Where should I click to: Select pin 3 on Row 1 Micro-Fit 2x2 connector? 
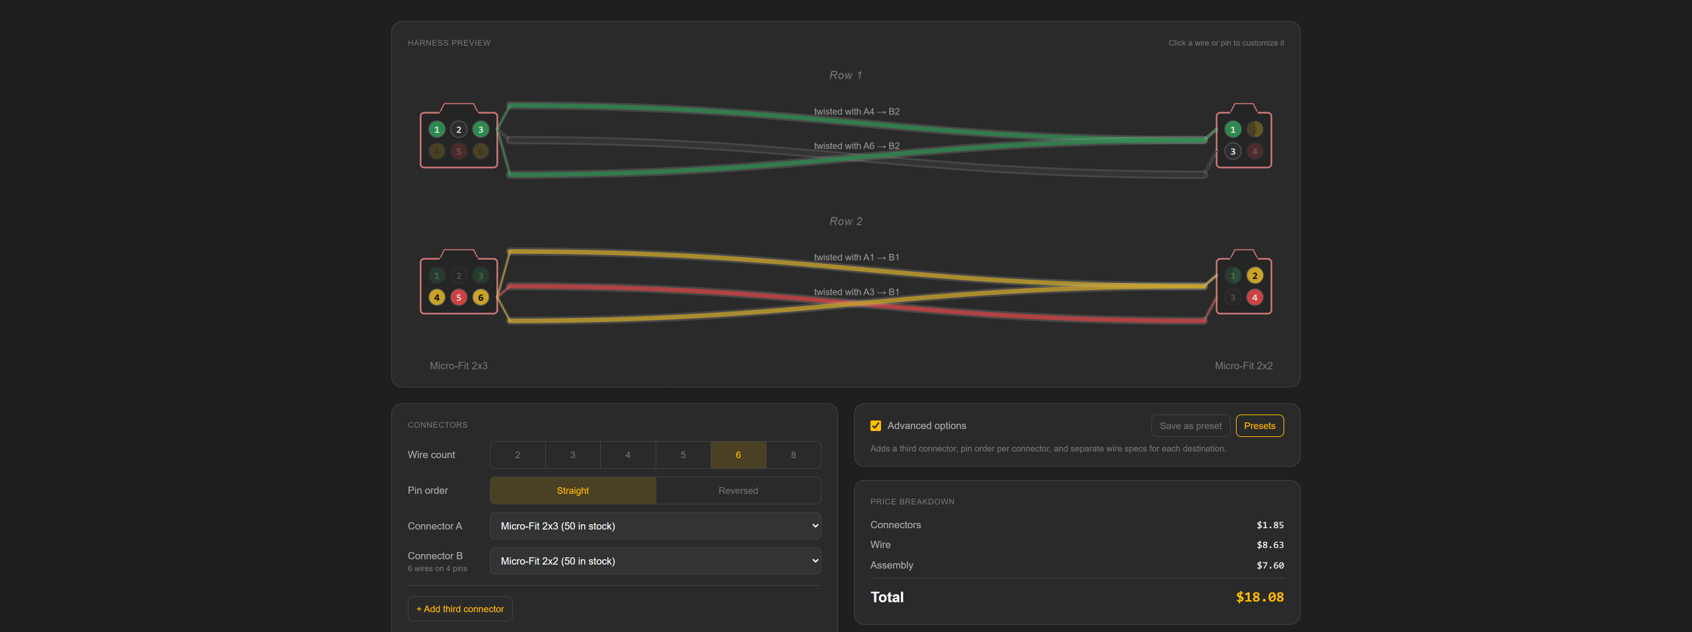pyautogui.click(x=1233, y=151)
